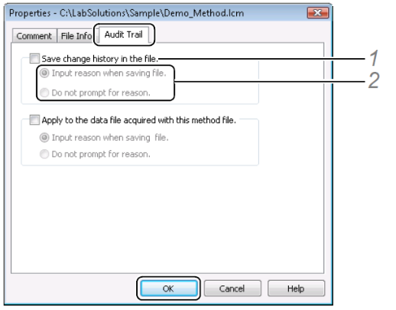Click the empty area of the Audit Trail panel
The width and height of the screenshot is (396, 310).
point(167,220)
